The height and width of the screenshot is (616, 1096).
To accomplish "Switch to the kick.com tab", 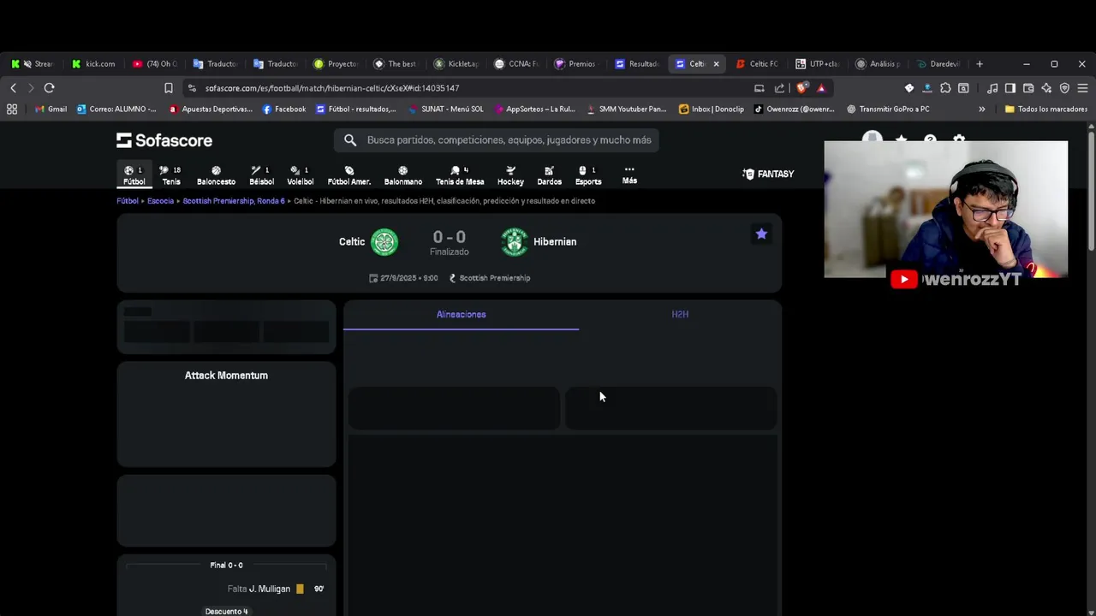I will pyautogui.click(x=94, y=64).
